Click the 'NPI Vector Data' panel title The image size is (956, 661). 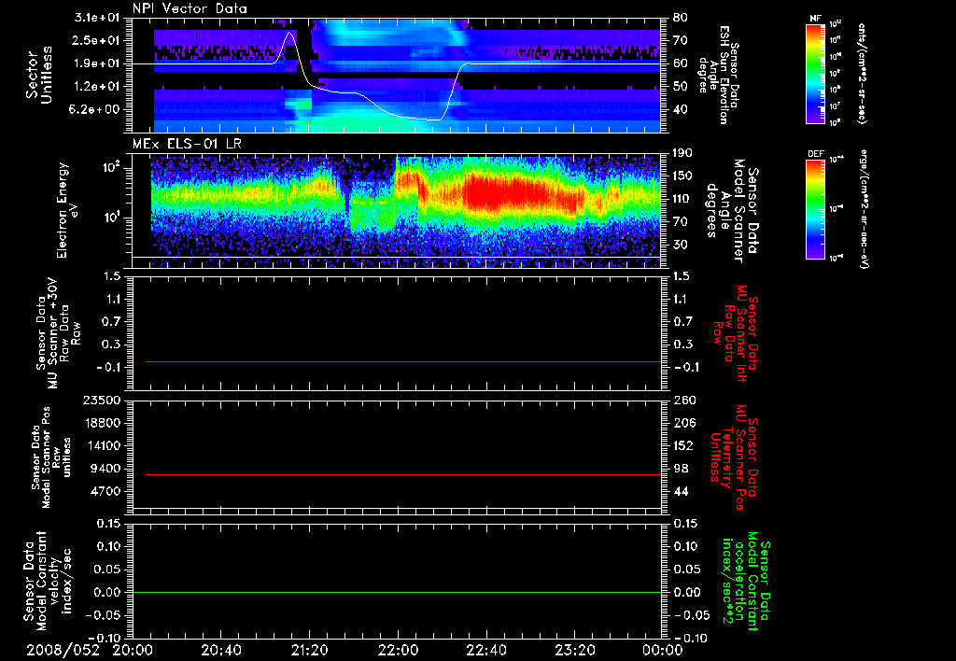[x=190, y=8]
